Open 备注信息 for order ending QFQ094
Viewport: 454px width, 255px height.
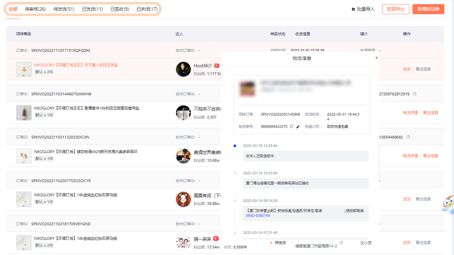423,69
